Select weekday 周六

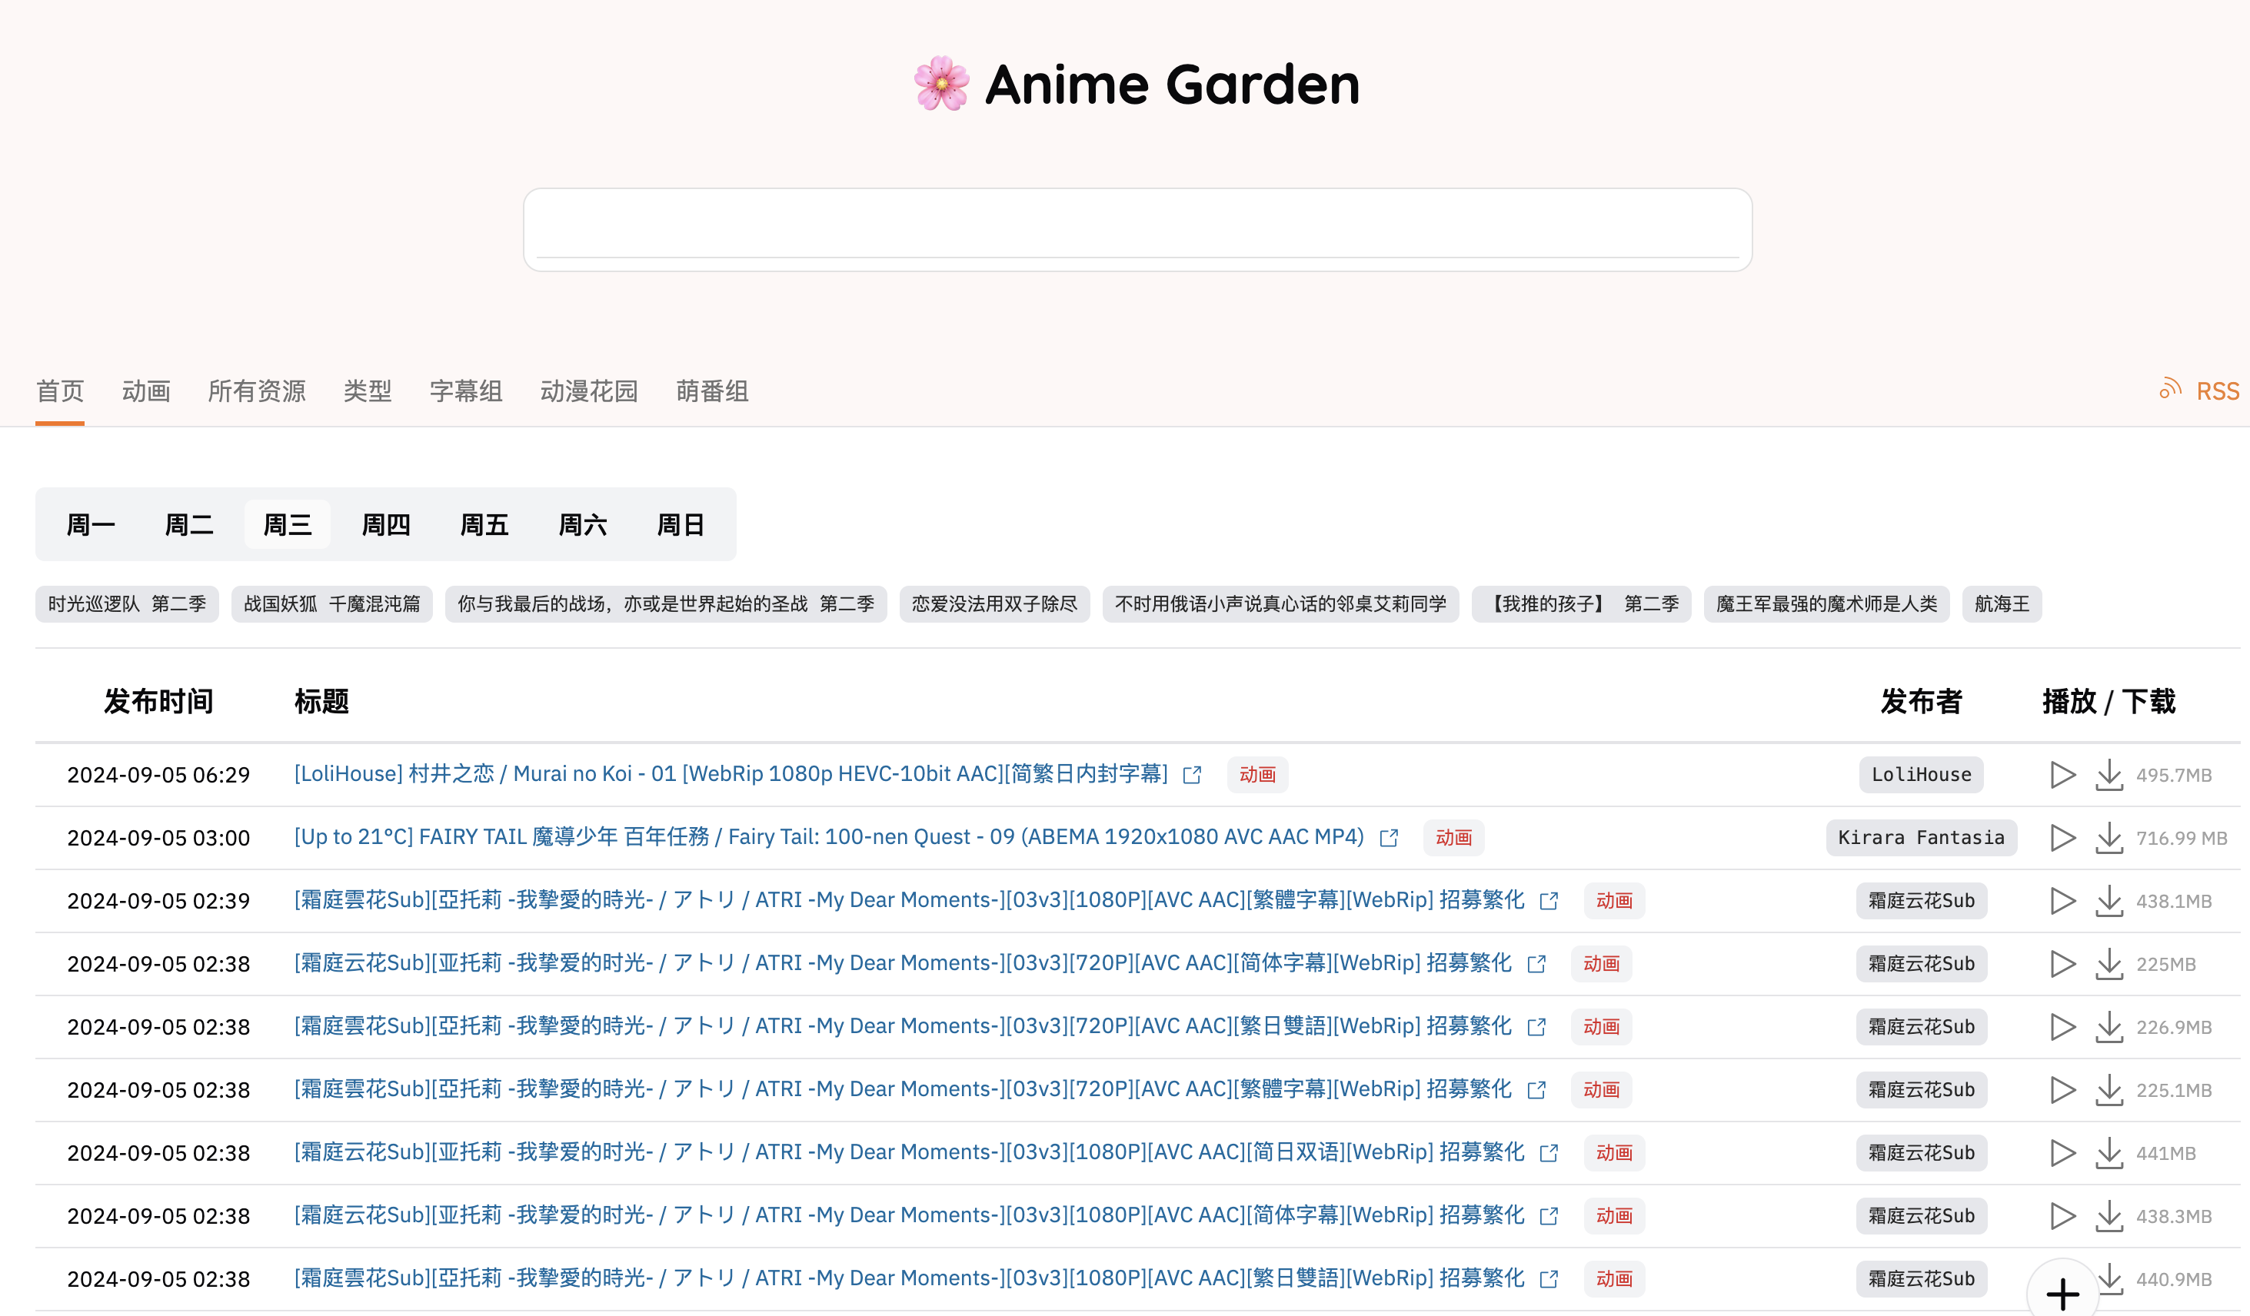(582, 525)
